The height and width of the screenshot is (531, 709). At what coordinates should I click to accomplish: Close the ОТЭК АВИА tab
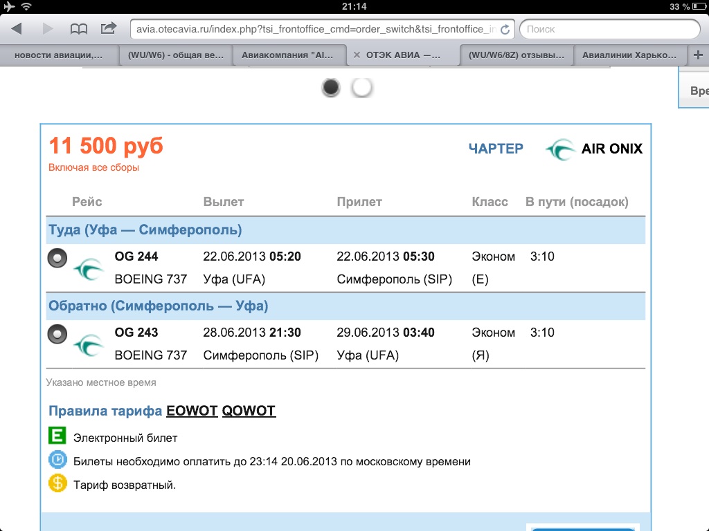(x=357, y=55)
